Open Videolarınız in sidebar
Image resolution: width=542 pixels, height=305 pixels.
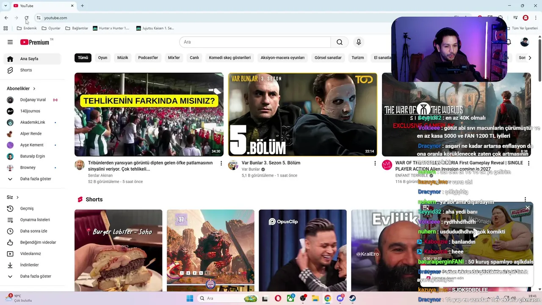pos(32,254)
